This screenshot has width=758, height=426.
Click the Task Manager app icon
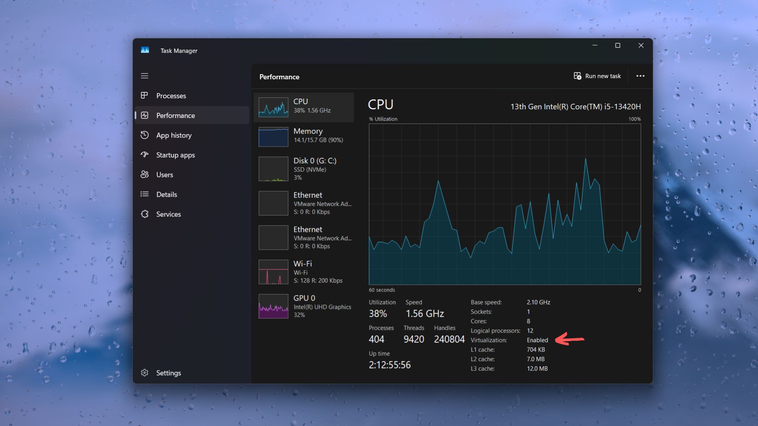(x=145, y=50)
